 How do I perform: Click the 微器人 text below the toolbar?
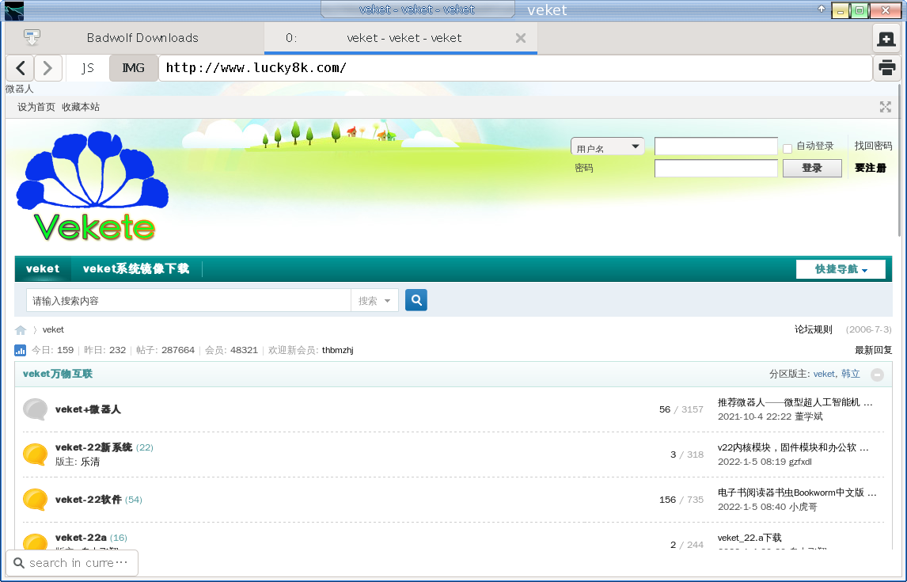point(20,89)
